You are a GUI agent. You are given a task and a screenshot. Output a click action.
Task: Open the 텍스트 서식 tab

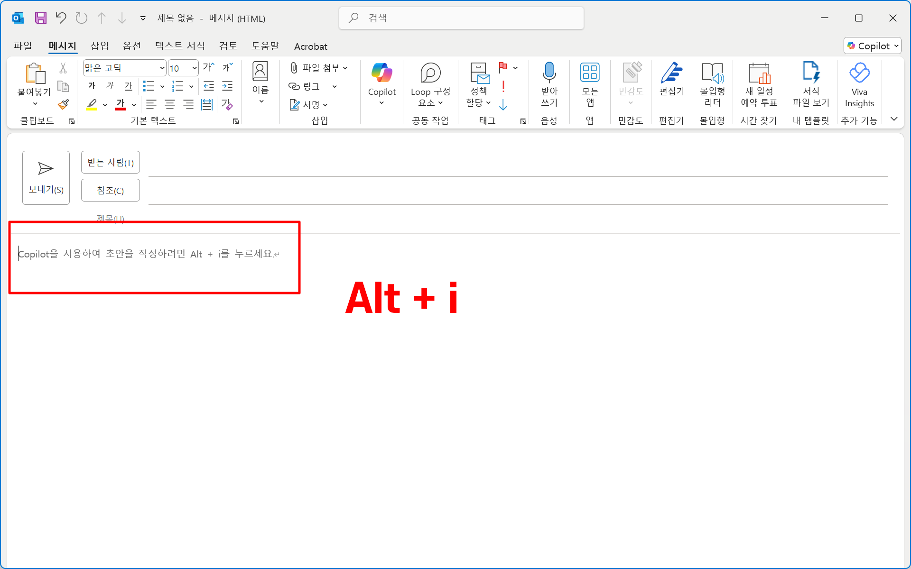click(180, 46)
